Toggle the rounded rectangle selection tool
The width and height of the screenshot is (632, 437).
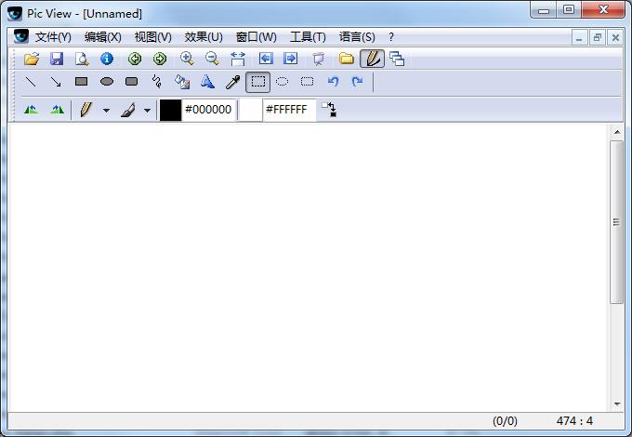(307, 82)
